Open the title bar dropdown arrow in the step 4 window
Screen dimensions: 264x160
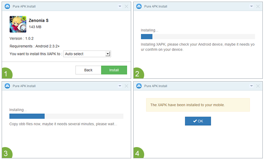pos(251,86)
